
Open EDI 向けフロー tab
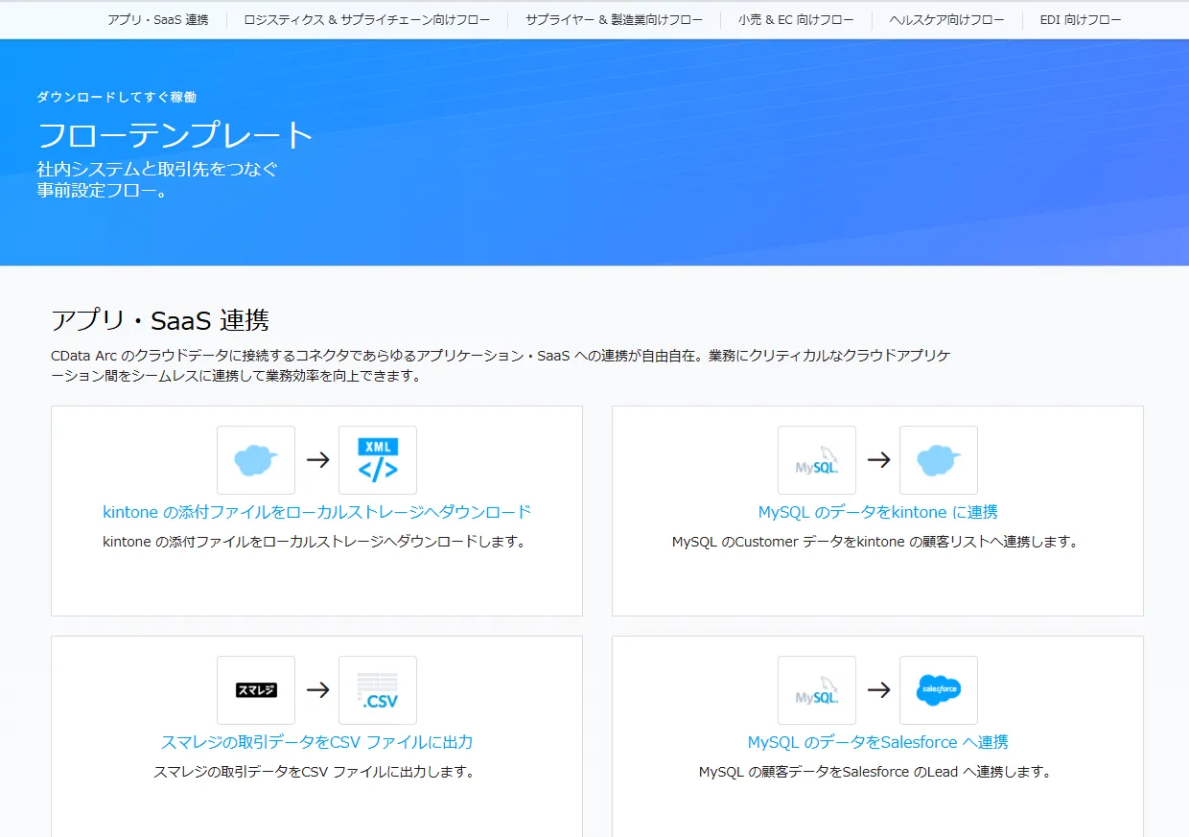pyautogui.click(x=1081, y=19)
